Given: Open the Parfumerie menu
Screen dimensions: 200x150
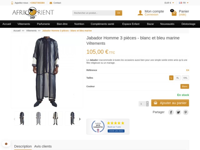Looking at the screenshot, I should [x=43, y=24].
